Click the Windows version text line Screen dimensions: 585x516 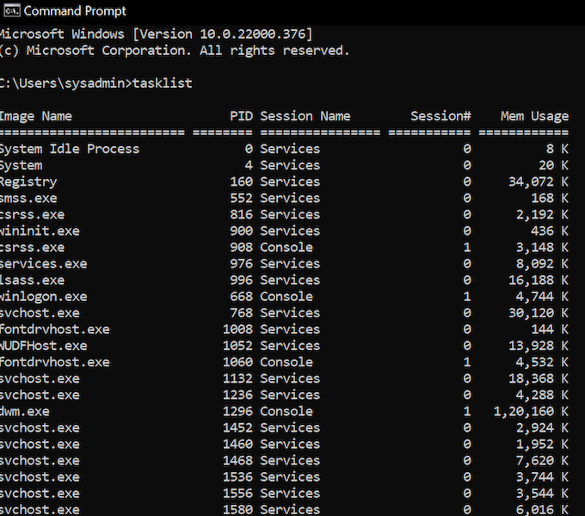156,34
